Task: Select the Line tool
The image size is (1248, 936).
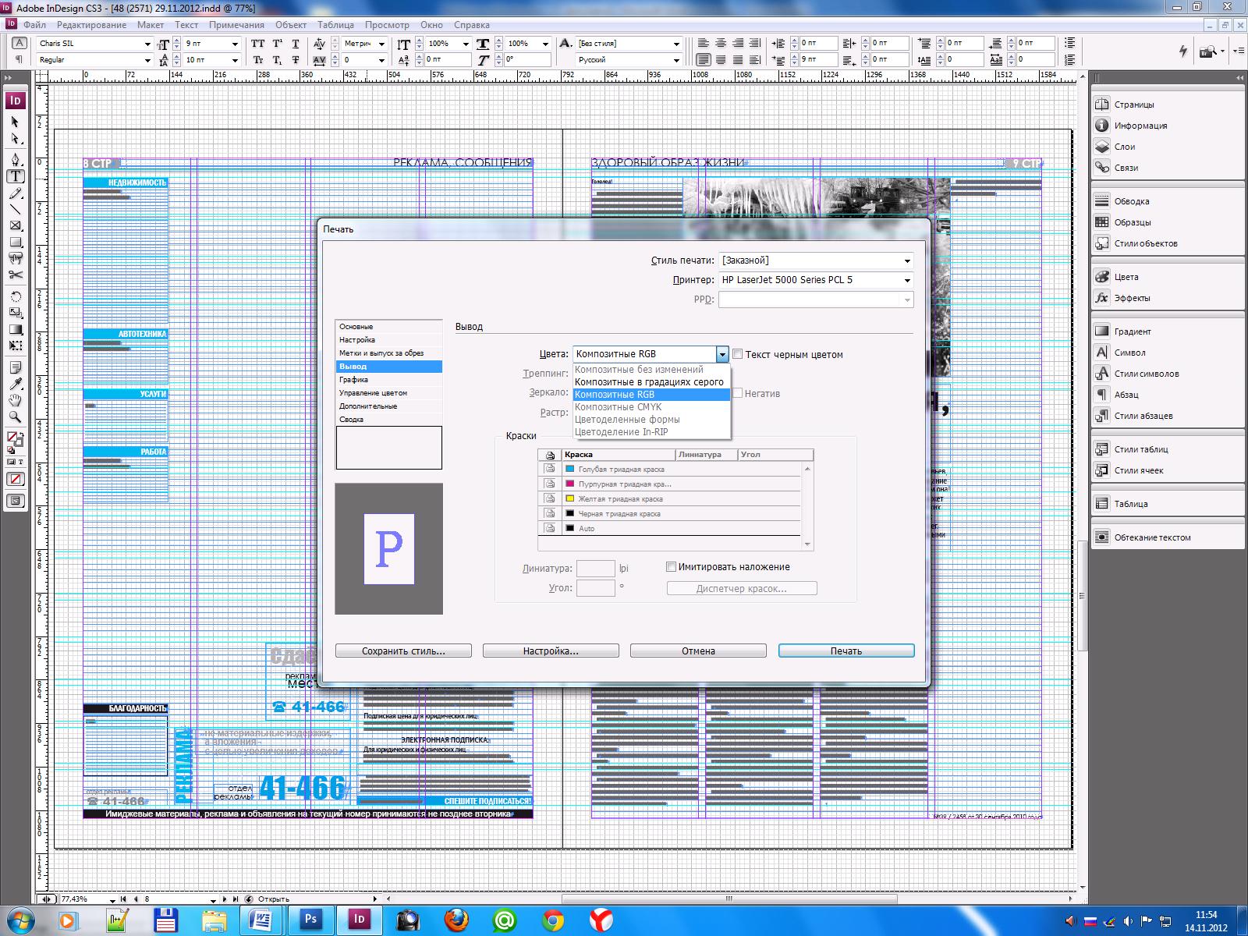Action: point(15,209)
